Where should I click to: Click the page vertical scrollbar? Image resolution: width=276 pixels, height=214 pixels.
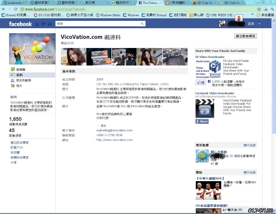(x=273, y=78)
